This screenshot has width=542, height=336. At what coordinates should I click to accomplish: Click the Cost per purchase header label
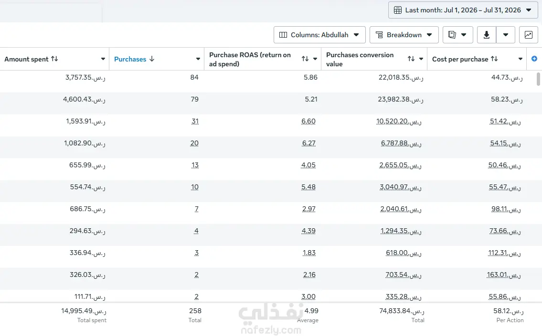click(x=460, y=59)
